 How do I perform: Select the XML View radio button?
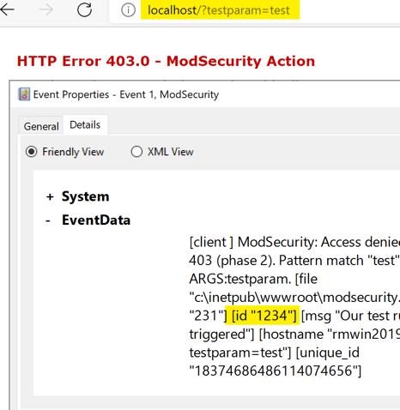pyautogui.click(x=136, y=152)
